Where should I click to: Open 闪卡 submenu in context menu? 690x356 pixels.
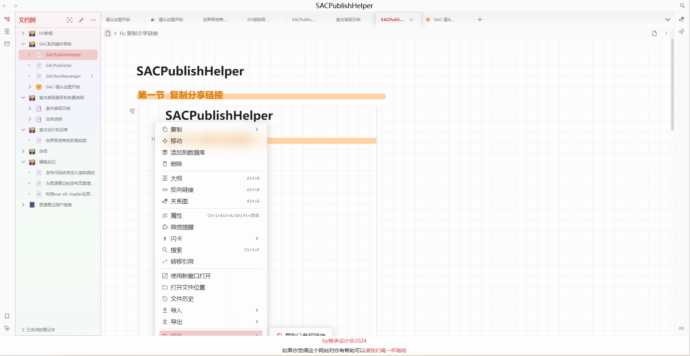click(211, 238)
